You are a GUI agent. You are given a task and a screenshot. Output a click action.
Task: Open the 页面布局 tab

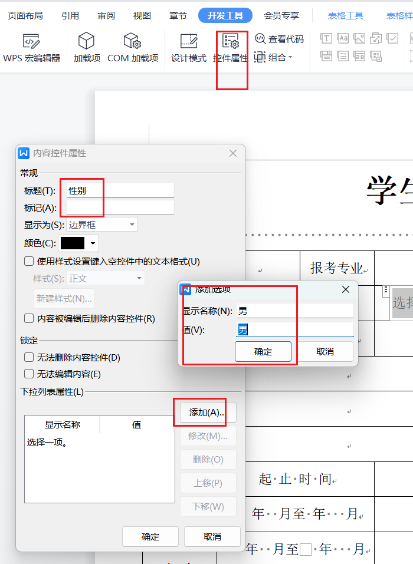[x=25, y=16]
